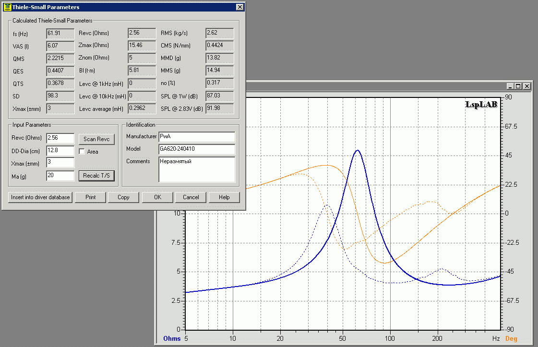
Task: Open Help for Thiele-Small parameters
Action: pos(224,197)
